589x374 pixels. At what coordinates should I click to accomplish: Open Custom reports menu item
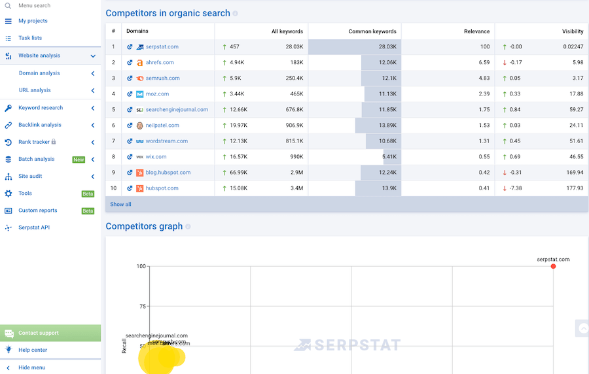click(37, 211)
